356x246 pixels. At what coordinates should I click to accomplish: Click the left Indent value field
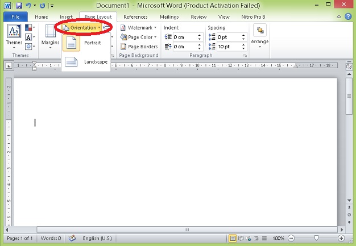coord(183,37)
